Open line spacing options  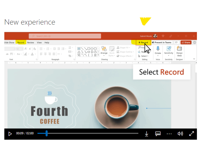click(64, 49)
